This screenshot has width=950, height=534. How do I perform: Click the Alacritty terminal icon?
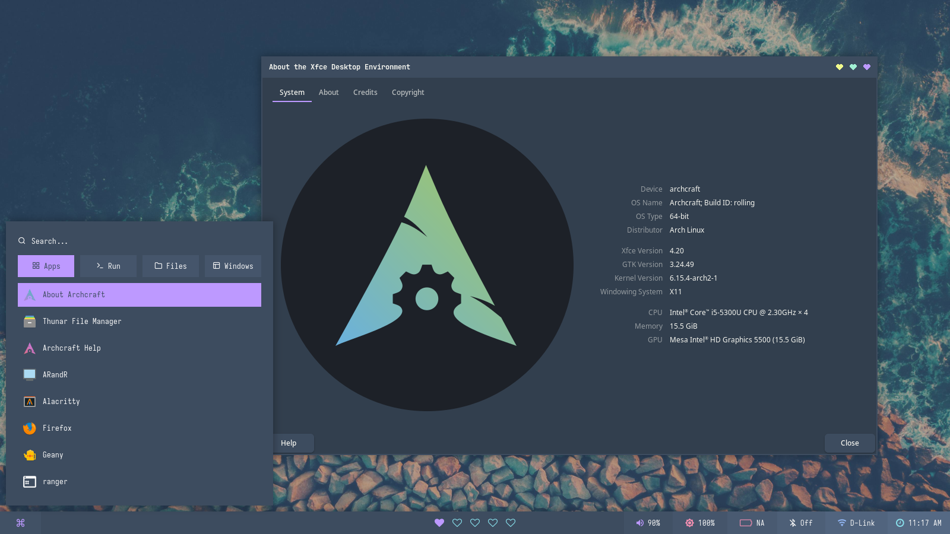point(30,402)
